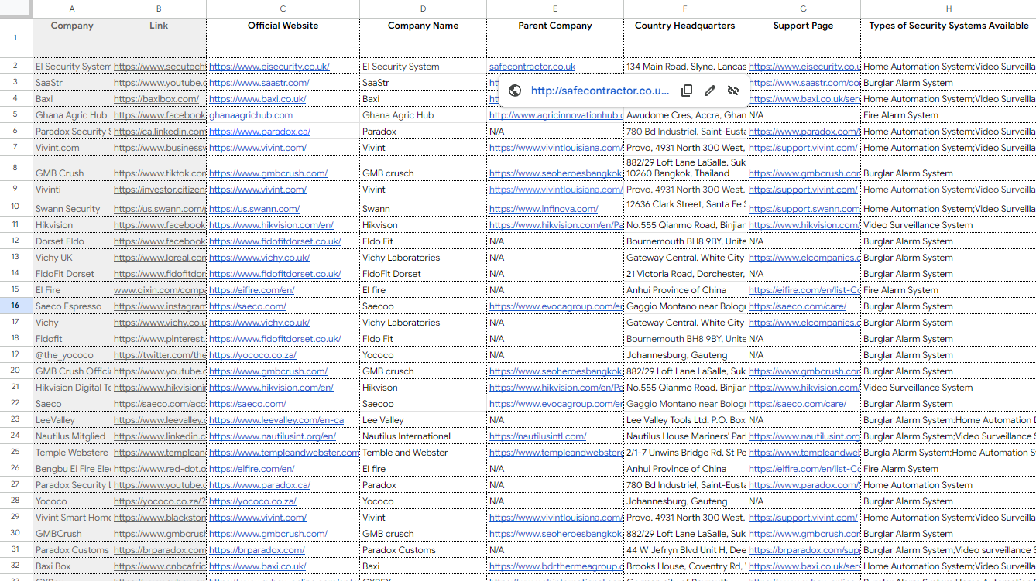Screen dimensions: 1036x581
Task: Select the 'Vivinti' company cell
Action: point(72,190)
